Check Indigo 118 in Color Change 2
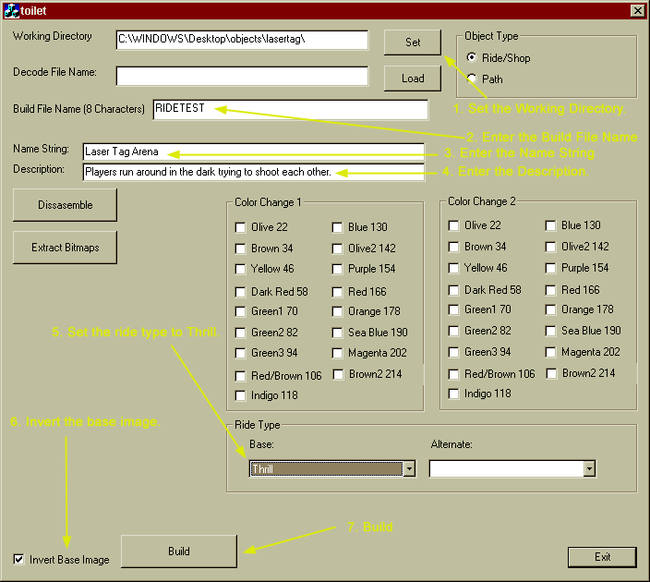This screenshot has width=650, height=582. pos(453,394)
